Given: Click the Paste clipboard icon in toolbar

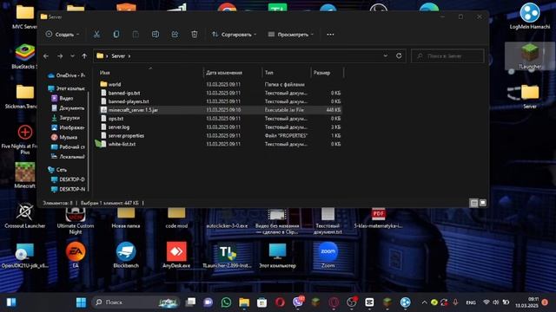Looking at the screenshot, I should pos(136,35).
